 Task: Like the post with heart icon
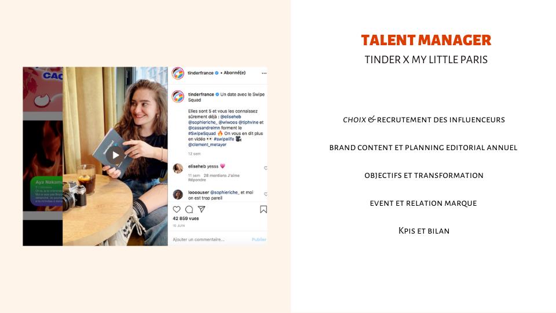click(x=177, y=209)
